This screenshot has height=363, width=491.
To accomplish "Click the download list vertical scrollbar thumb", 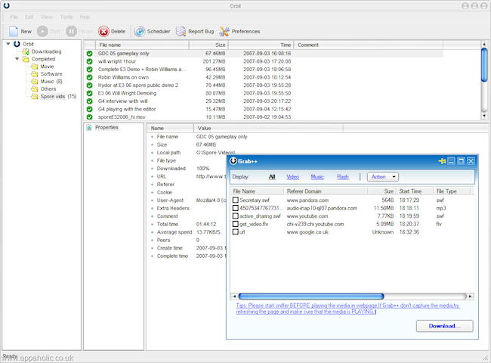I will pos(484,65).
